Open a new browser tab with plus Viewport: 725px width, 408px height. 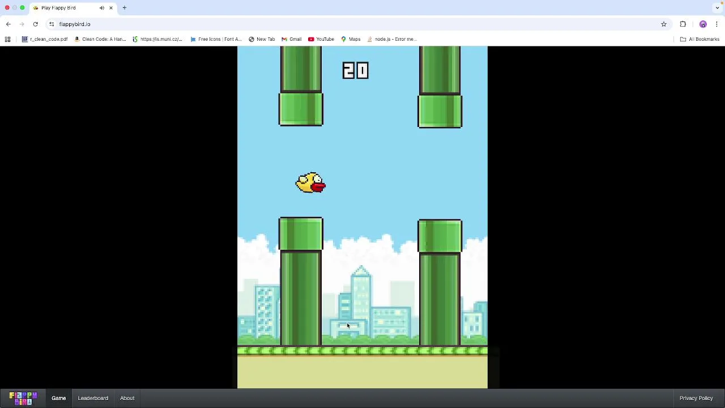(124, 8)
